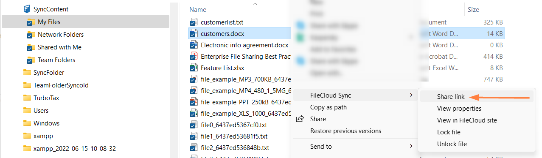Screen dimensions: 542x158
Task: Click Restore previous versions
Action: (x=346, y=131)
